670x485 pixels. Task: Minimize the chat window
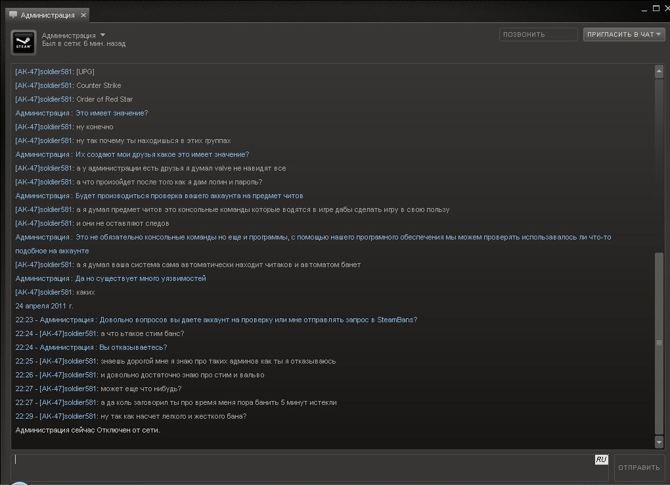pos(644,9)
